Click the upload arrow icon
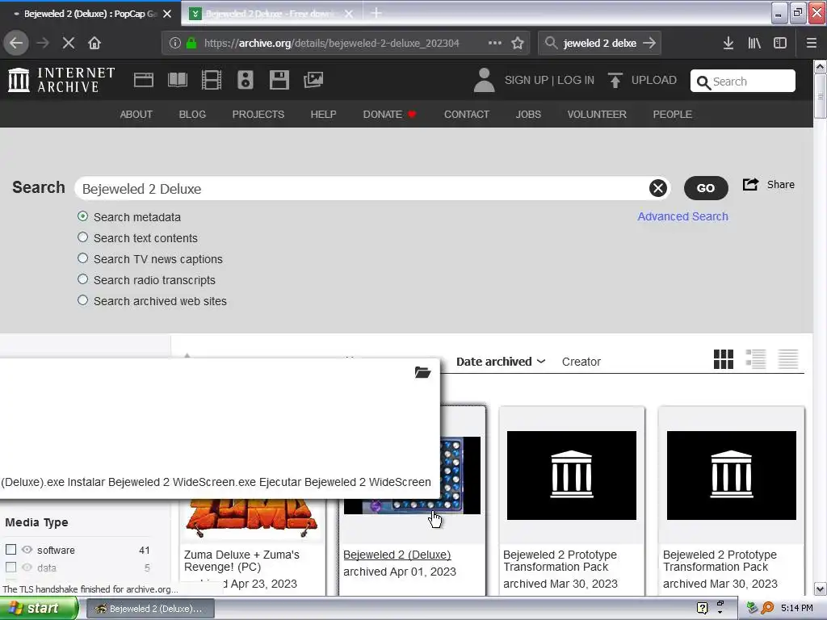Screen dimensions: 827x620 tap(615, 80)
